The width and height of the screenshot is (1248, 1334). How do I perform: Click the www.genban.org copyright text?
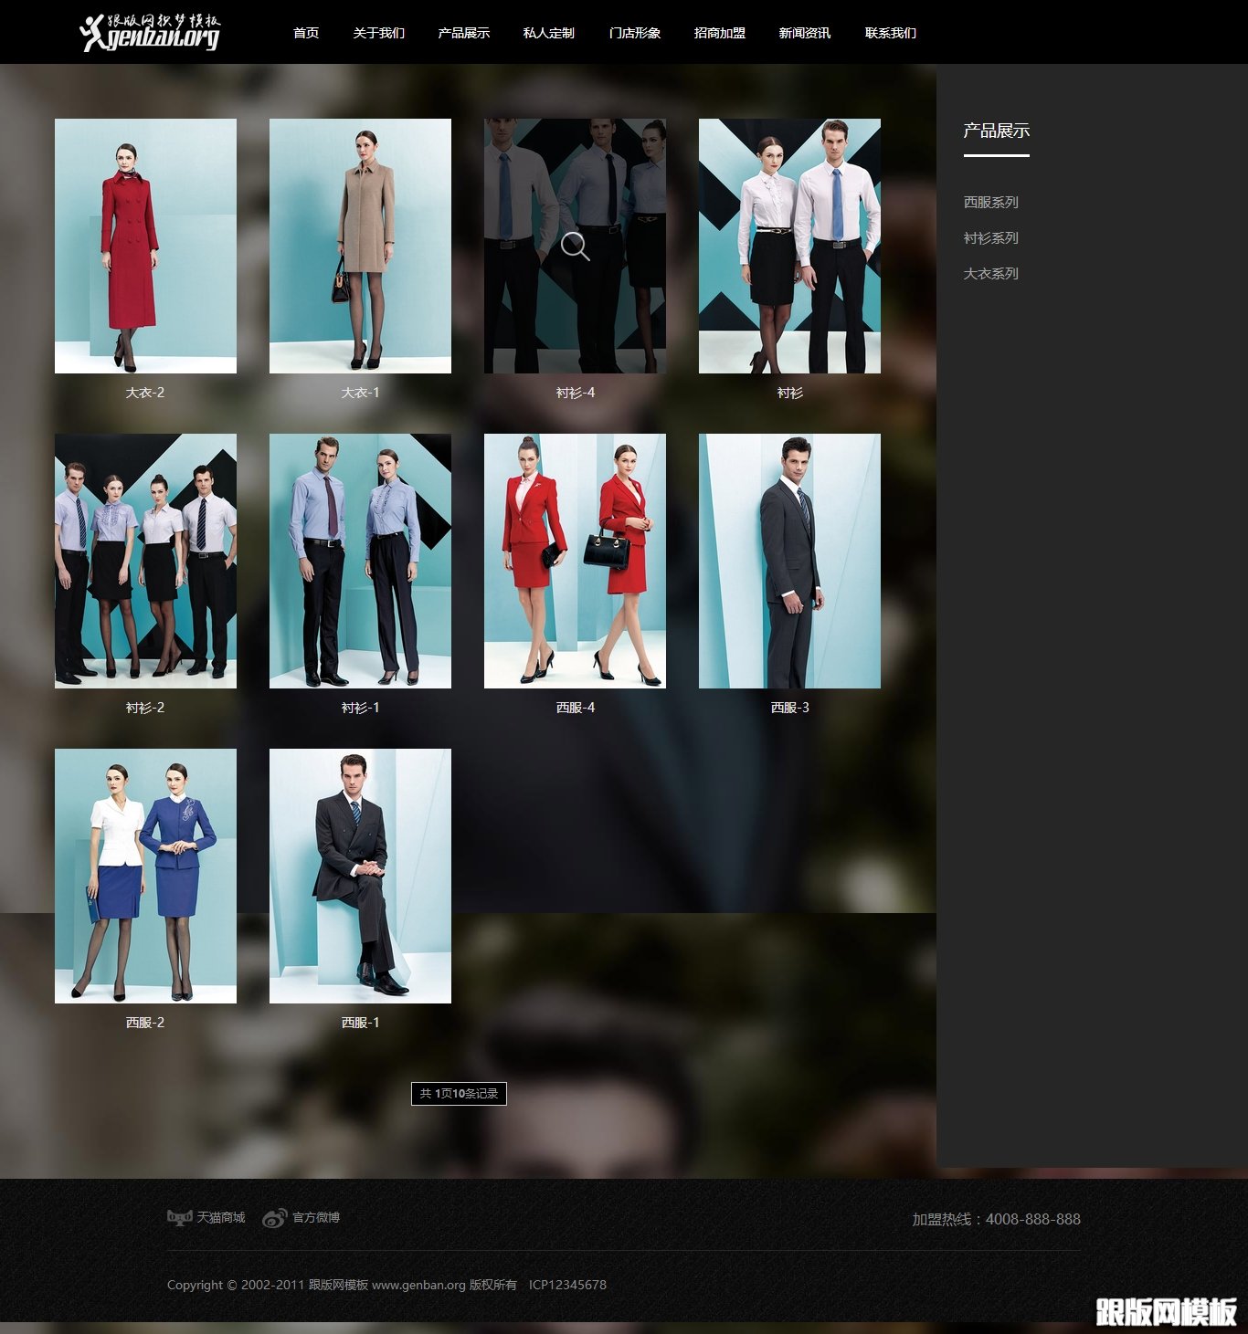click(418, 1285)
